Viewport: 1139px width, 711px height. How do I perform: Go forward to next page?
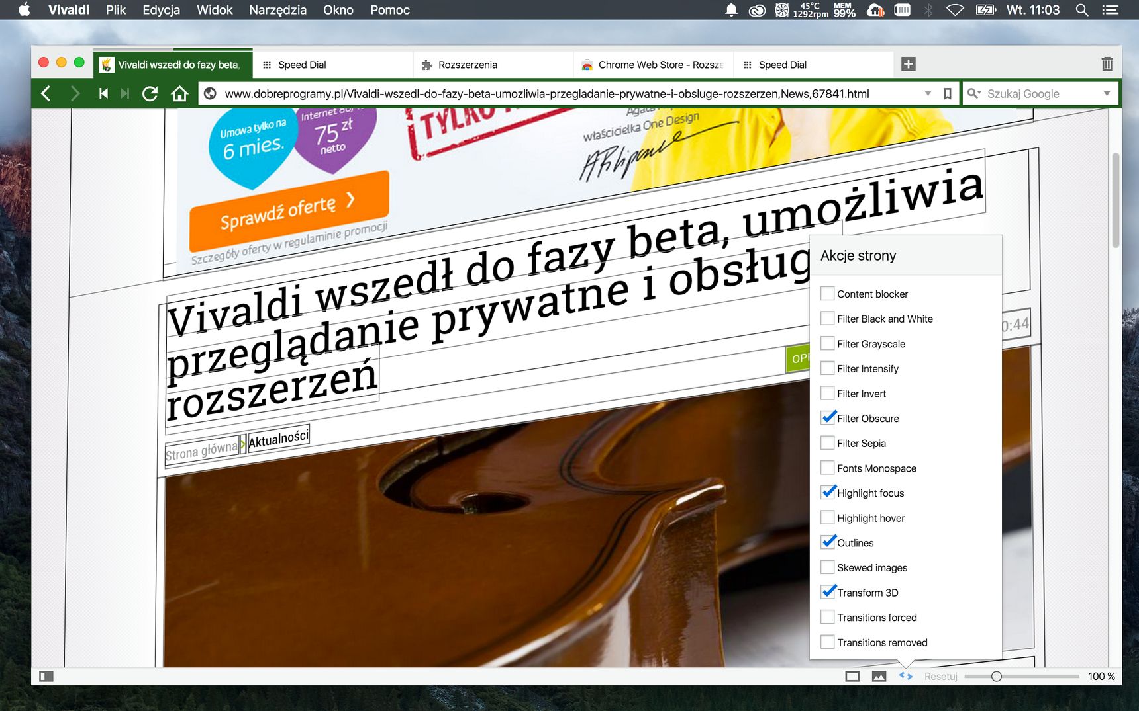(75, 94)
